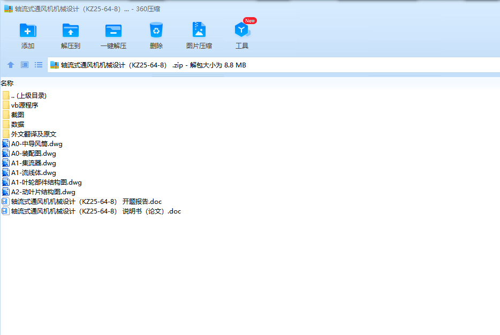500x335 pixels.
Task: Click the 删除 (Delete) trash icon
Action: point(156,31)
